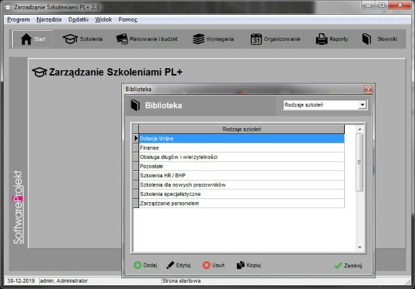Select Zarządzanie personelem row

click(241, 204)
